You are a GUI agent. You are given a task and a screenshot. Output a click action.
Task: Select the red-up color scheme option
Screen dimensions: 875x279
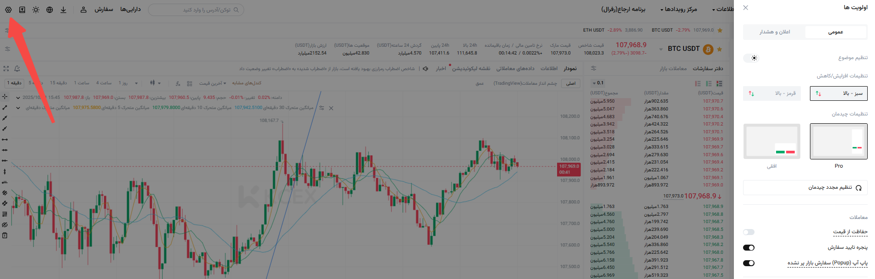pos(772,93)
